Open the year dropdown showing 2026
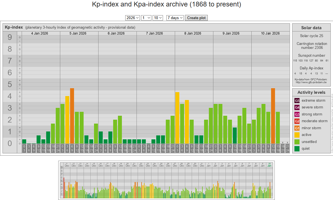 point(133,18)
